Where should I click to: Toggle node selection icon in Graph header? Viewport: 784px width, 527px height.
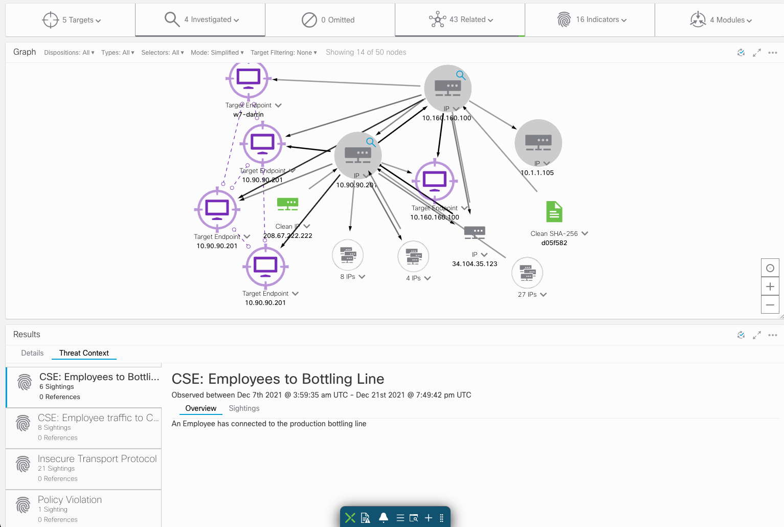click(741, 52)
